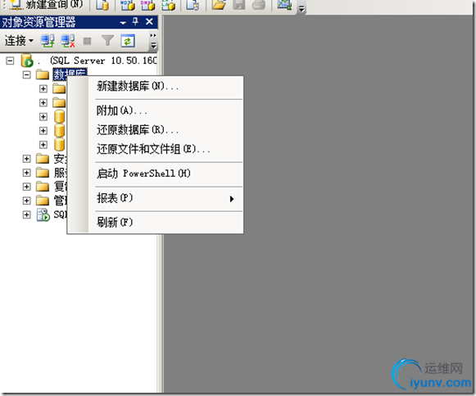
Task: Click folder icon of the 服 node
Action: pos(43,172)
